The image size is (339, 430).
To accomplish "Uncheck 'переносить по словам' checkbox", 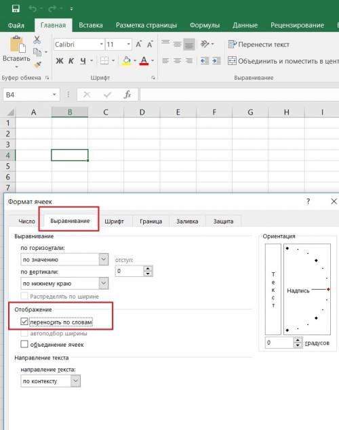I will coord(24,322).
